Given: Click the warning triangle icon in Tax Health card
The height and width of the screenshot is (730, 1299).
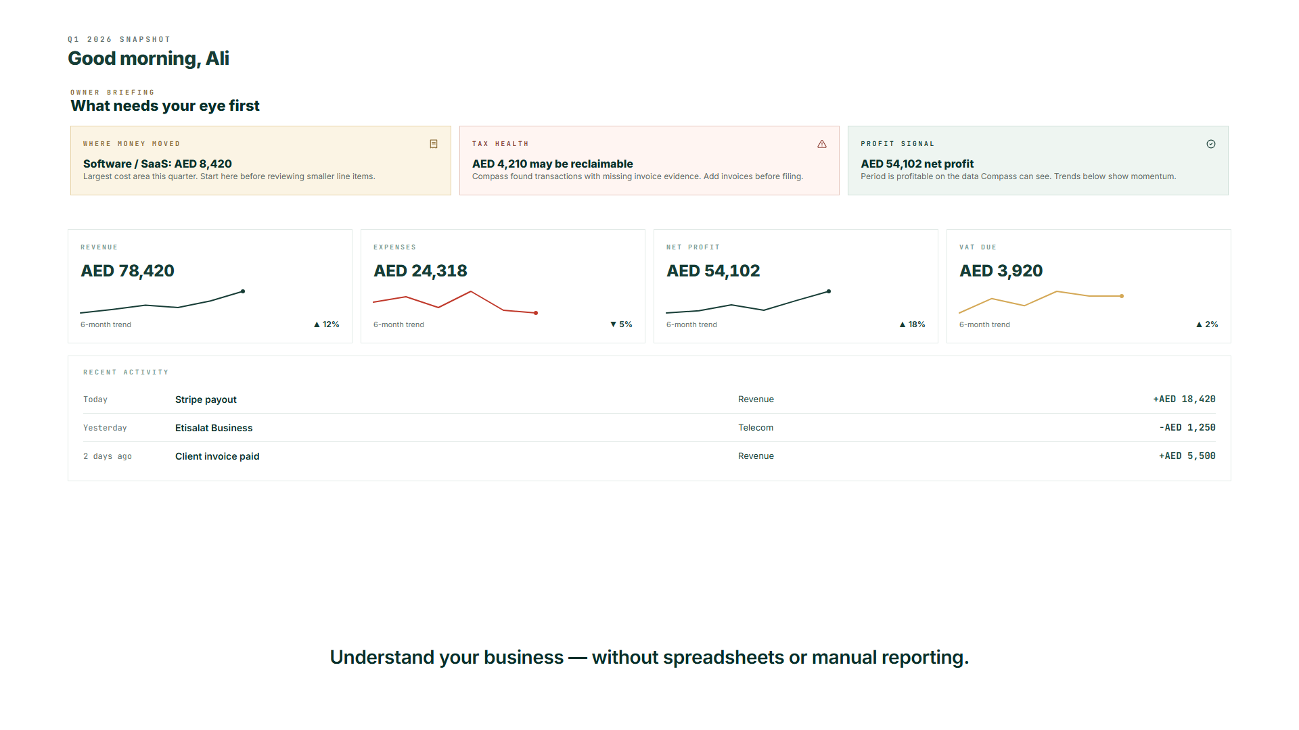Looking at the screenshot, I should pyautogui.click(x=822, y=144).
